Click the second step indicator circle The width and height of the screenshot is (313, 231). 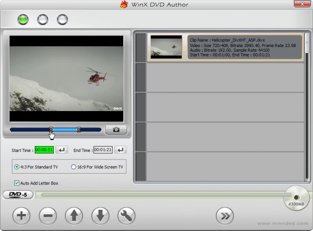tap(42, 20)
